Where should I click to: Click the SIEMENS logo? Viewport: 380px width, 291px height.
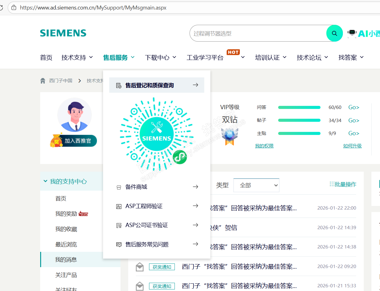pyautogui.click(x=63, y=33)
